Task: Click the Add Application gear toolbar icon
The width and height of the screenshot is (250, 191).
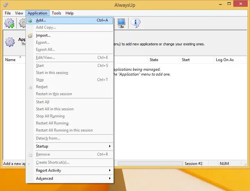Action: click(x=9, y=23)
